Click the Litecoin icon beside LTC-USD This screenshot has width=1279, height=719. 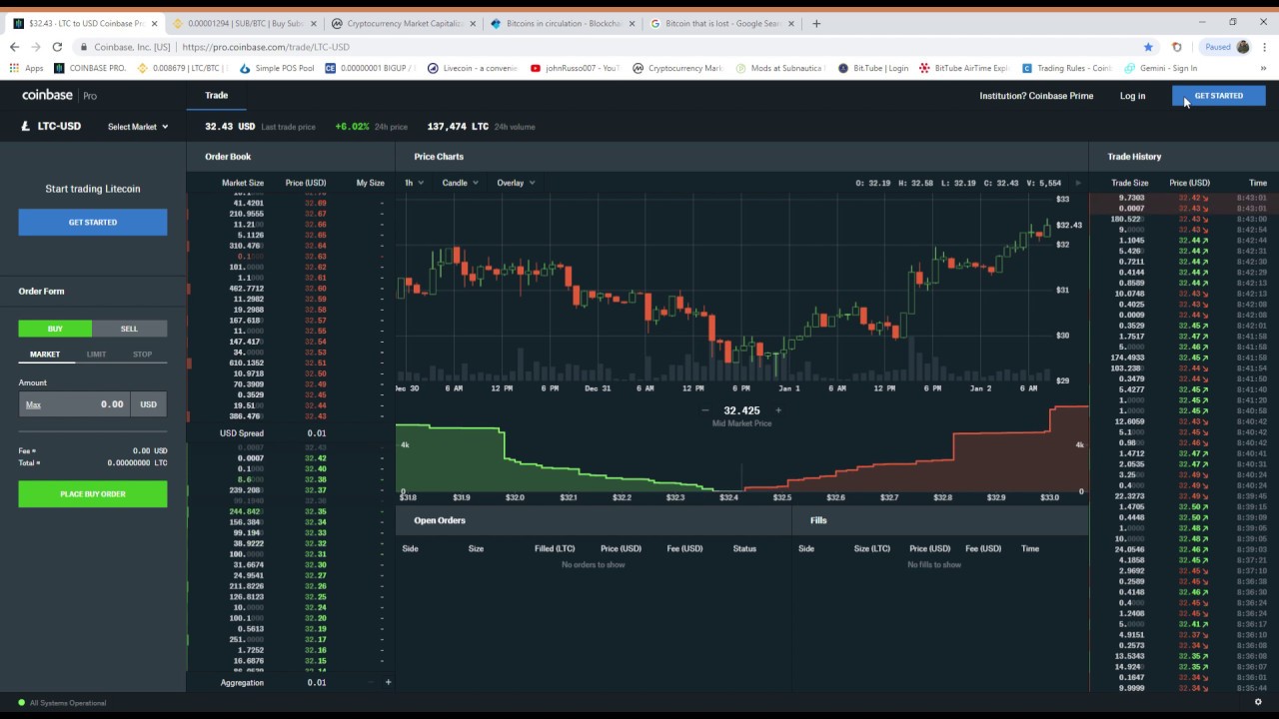click(x=26, y=126)
